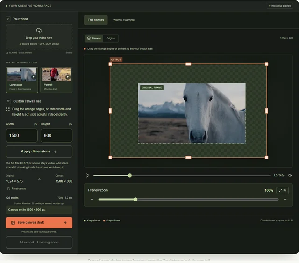Switch to the Edit canvas tab

pyautogui.click(x=96, y=20)
